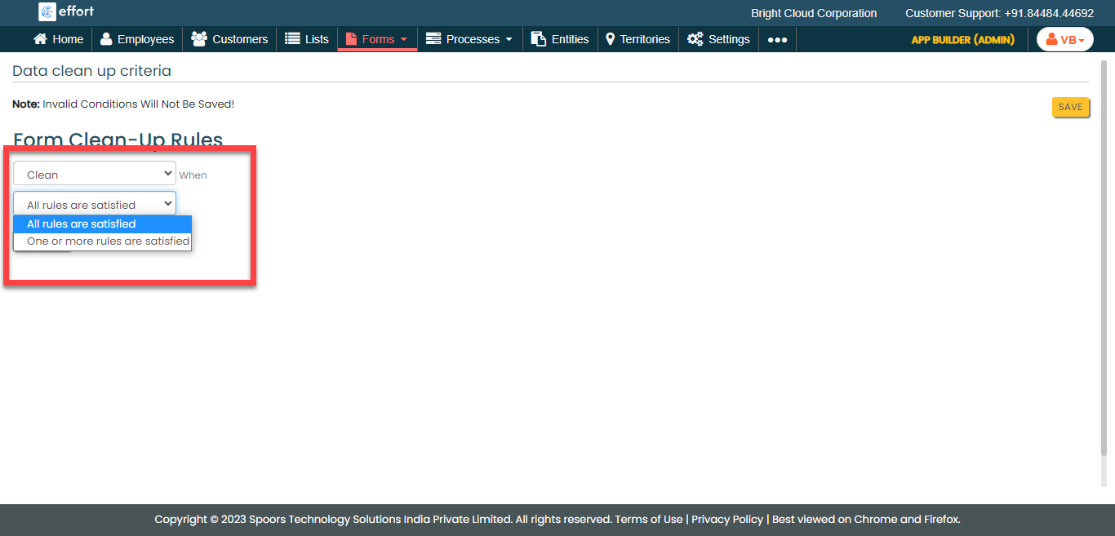Click the Lists icon in navbar
Screen dimensions: 1115x536
pyautogui.click(x=292, y=39)
